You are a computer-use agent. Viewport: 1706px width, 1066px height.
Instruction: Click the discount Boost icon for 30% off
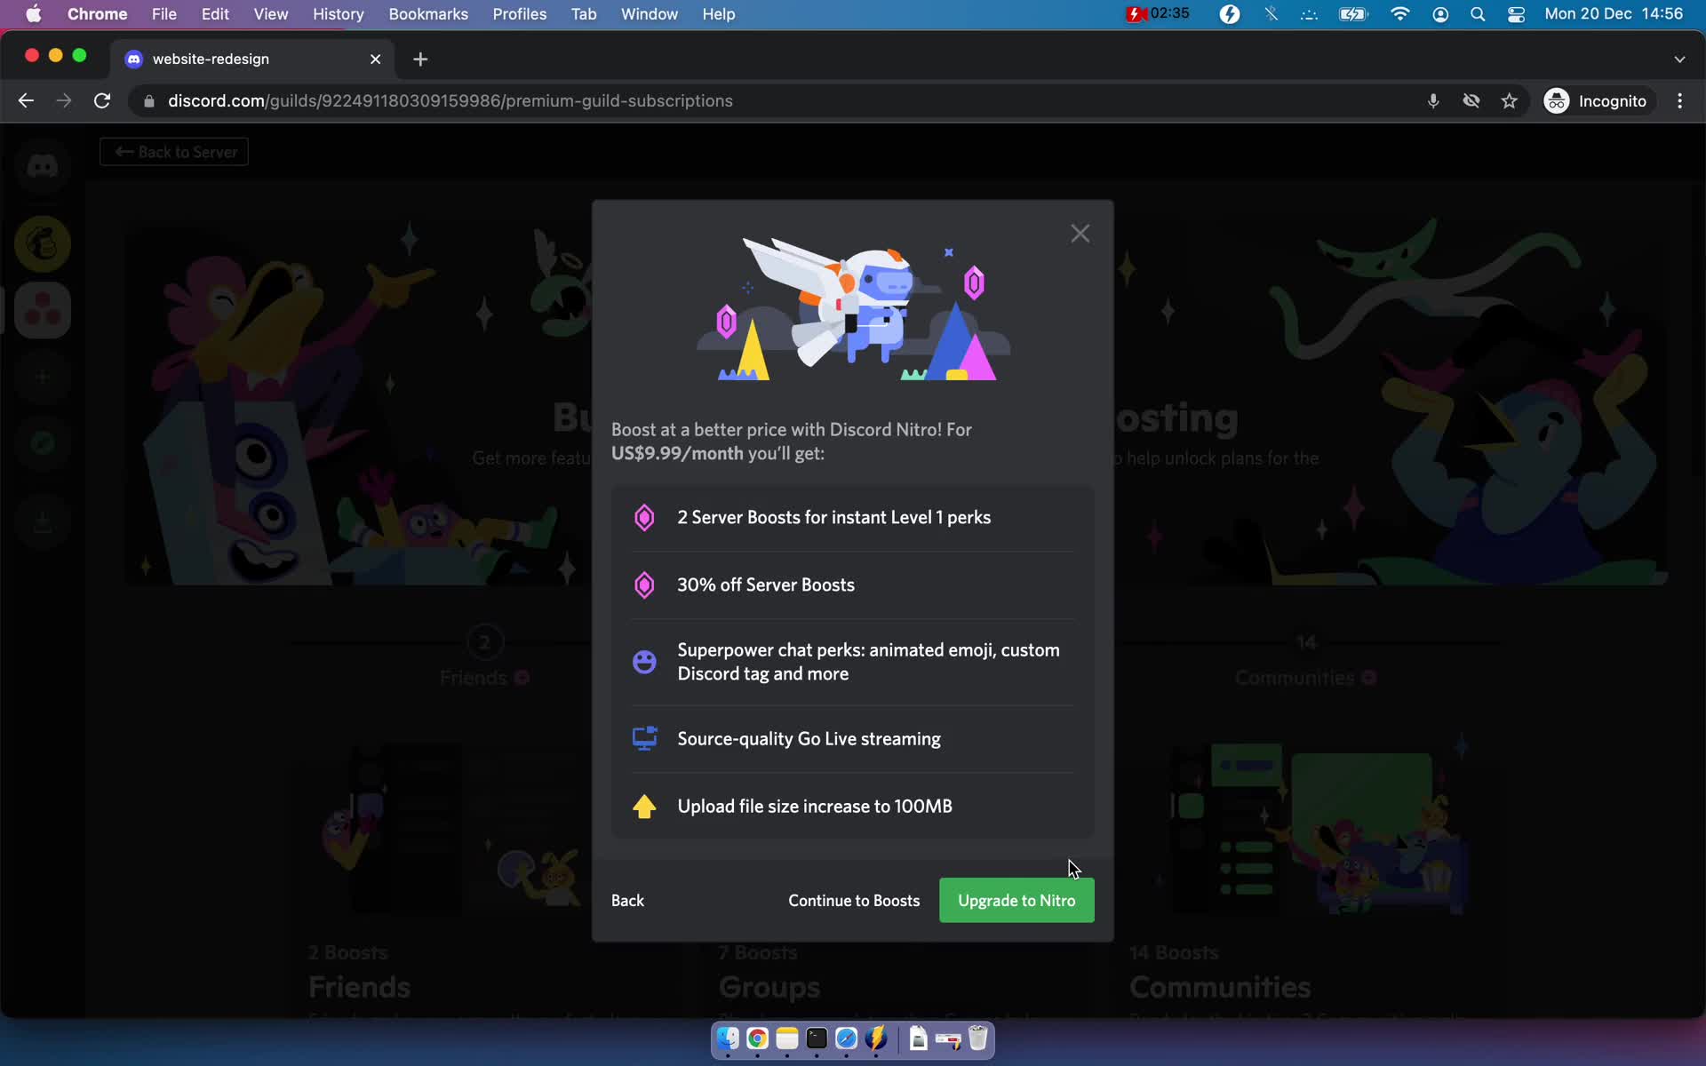point(643,585)
